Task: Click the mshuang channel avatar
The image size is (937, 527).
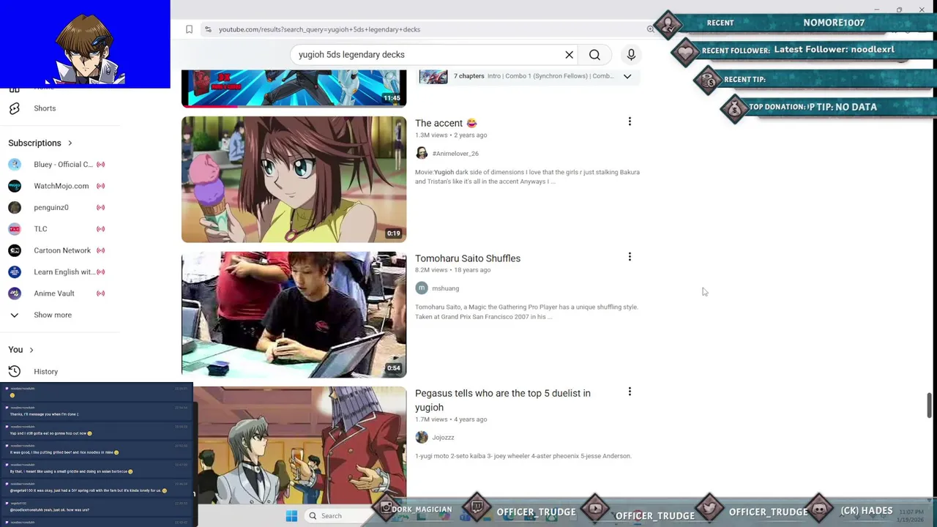Action: point(422,288)
